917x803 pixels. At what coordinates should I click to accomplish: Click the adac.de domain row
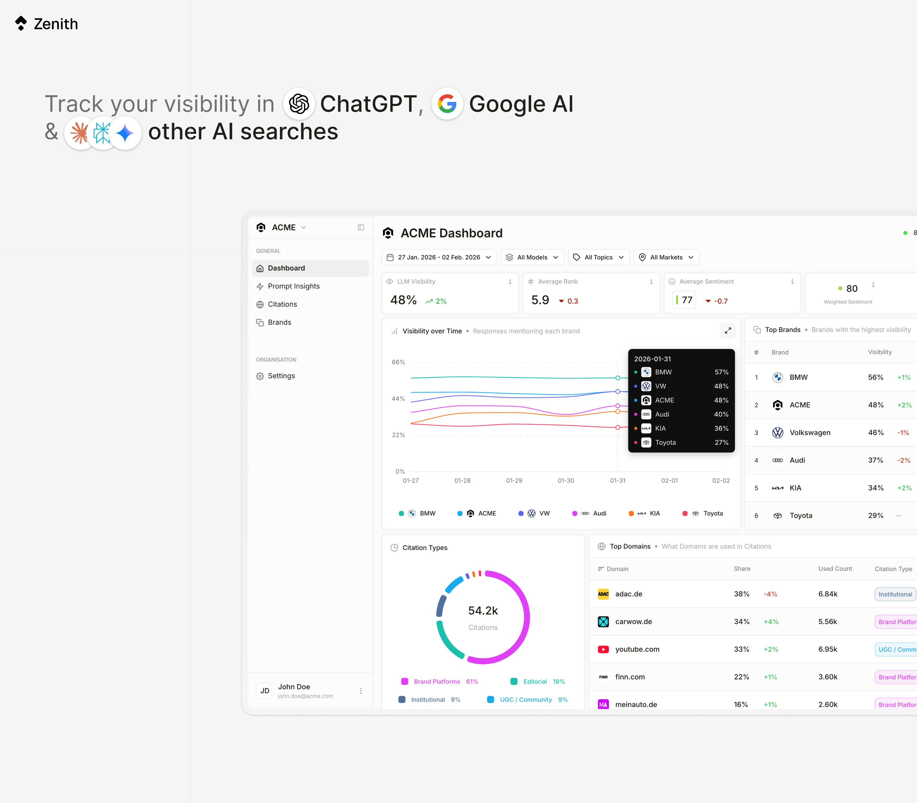[x=629, y=594]
